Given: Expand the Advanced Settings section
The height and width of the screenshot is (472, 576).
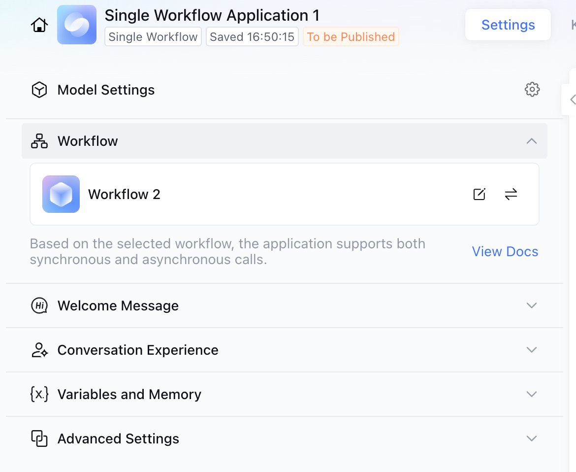Looking at the screenshot, I should click(x=531, y=438).
